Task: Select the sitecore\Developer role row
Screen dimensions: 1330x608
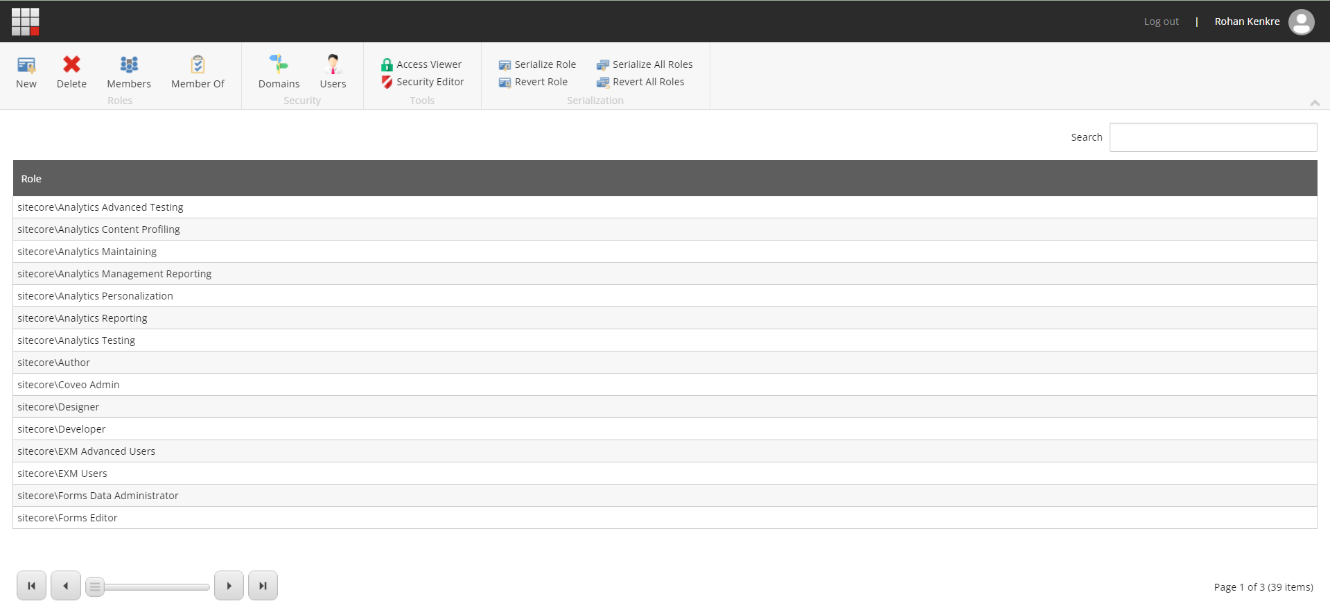Action: 62,429
